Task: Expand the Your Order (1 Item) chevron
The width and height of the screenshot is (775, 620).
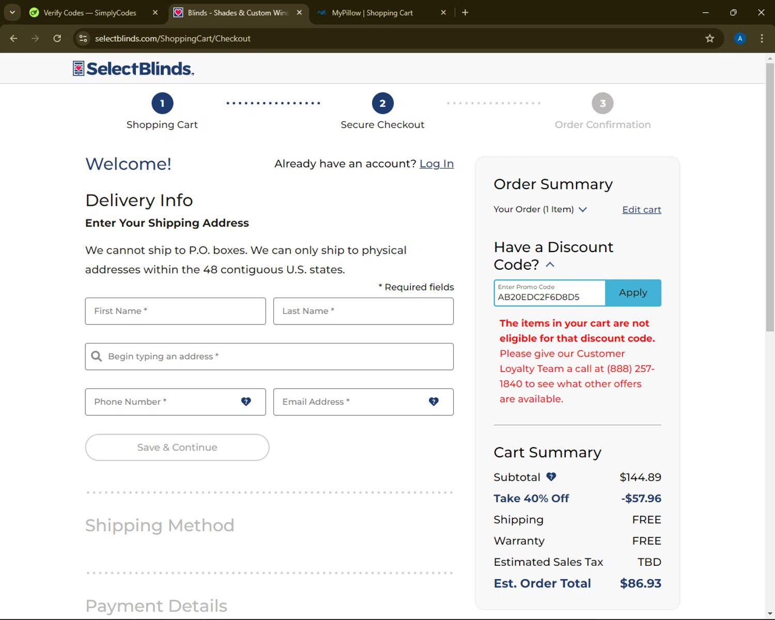Action: pos(583,209)
